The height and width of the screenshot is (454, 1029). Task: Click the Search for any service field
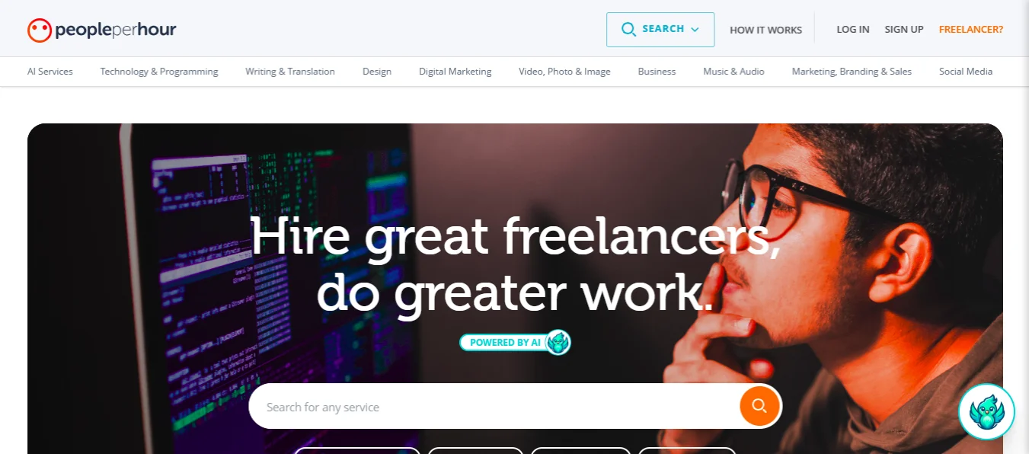pyautogui.click(x=494, y=406)
